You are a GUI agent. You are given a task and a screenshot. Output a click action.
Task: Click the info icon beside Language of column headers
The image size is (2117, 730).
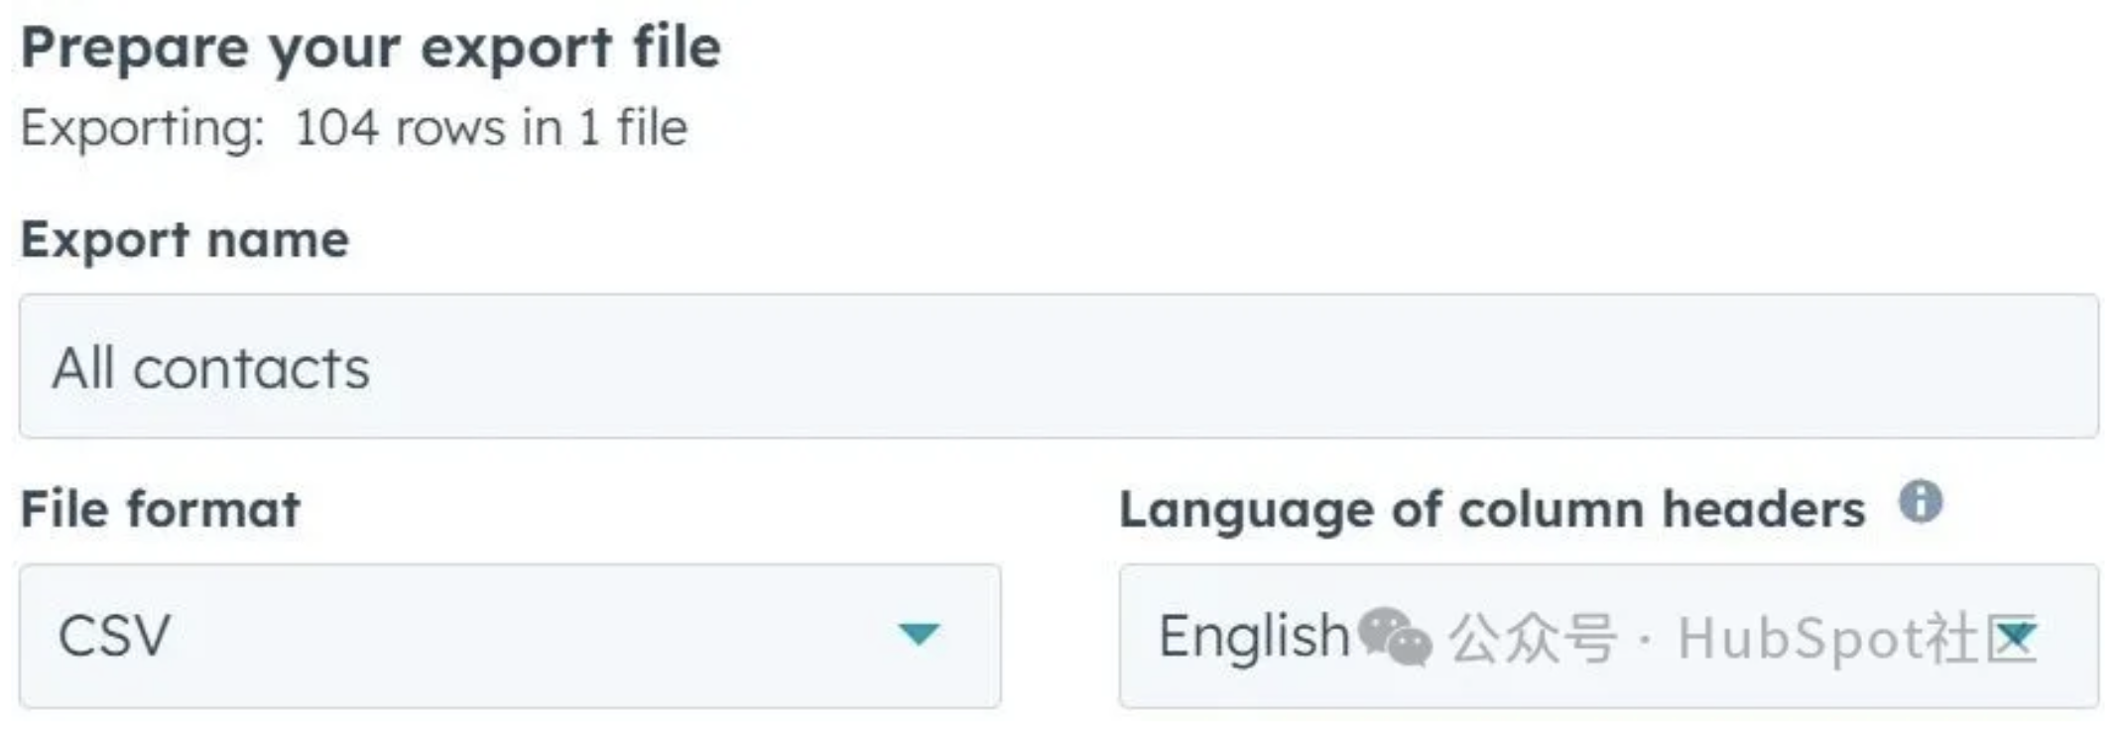[x=1921, y=502]
